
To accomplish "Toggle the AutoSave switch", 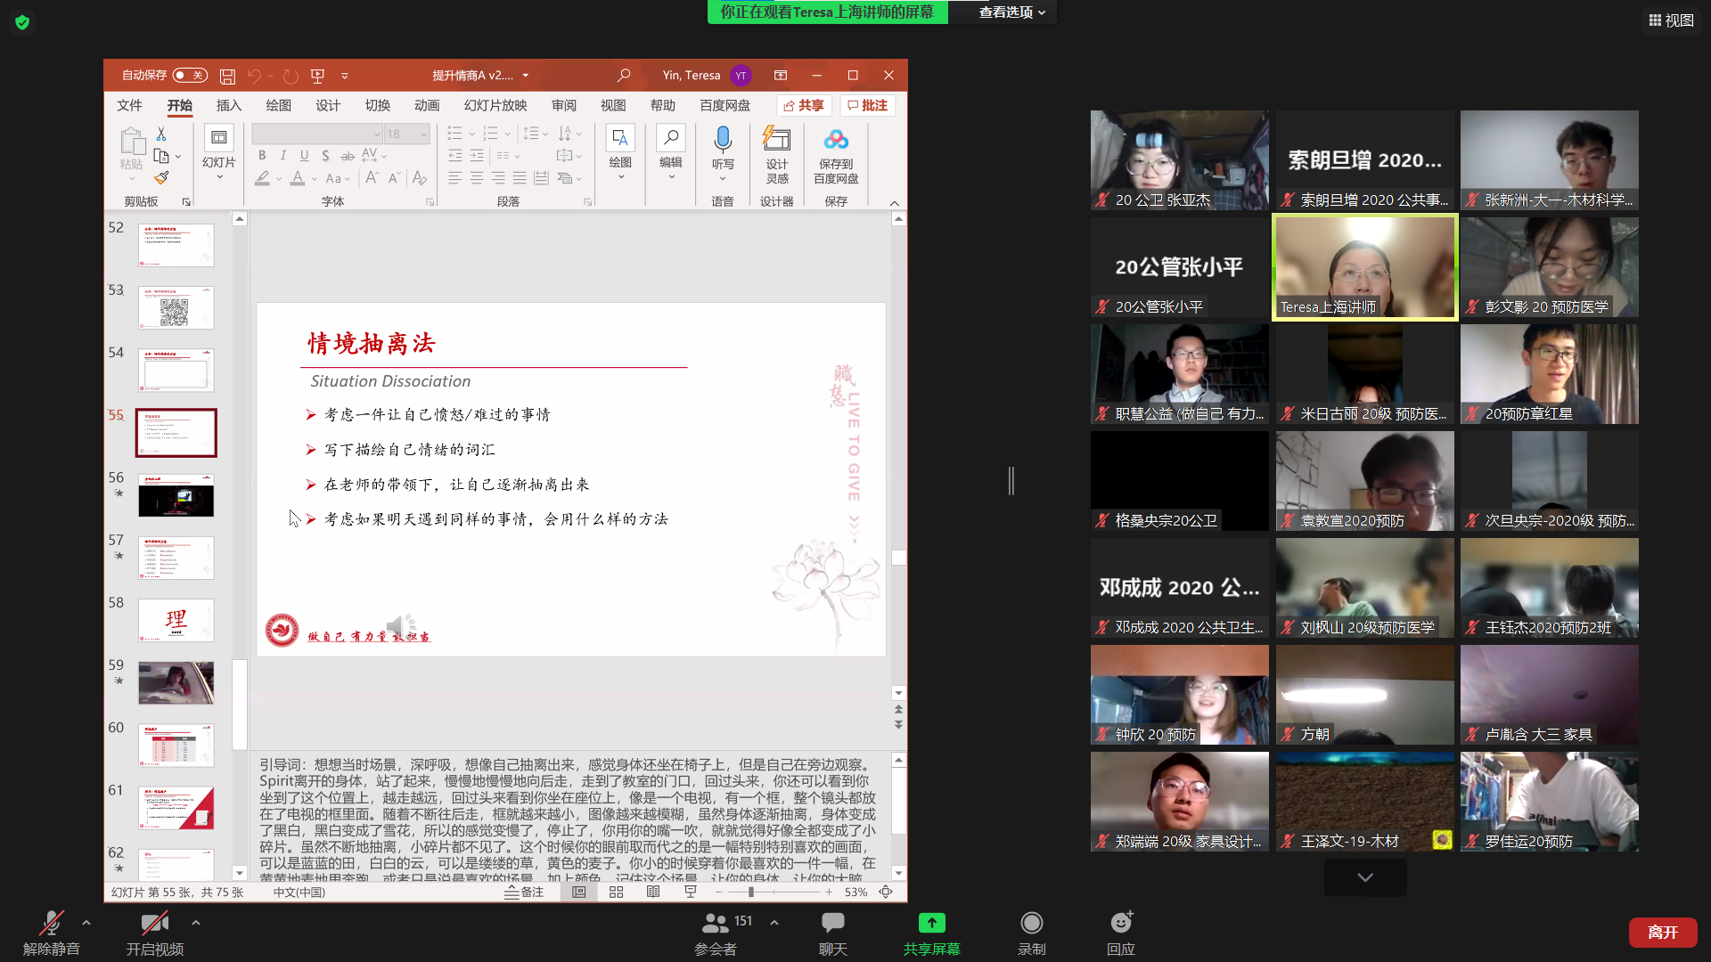I will click(x=190, y=76).
